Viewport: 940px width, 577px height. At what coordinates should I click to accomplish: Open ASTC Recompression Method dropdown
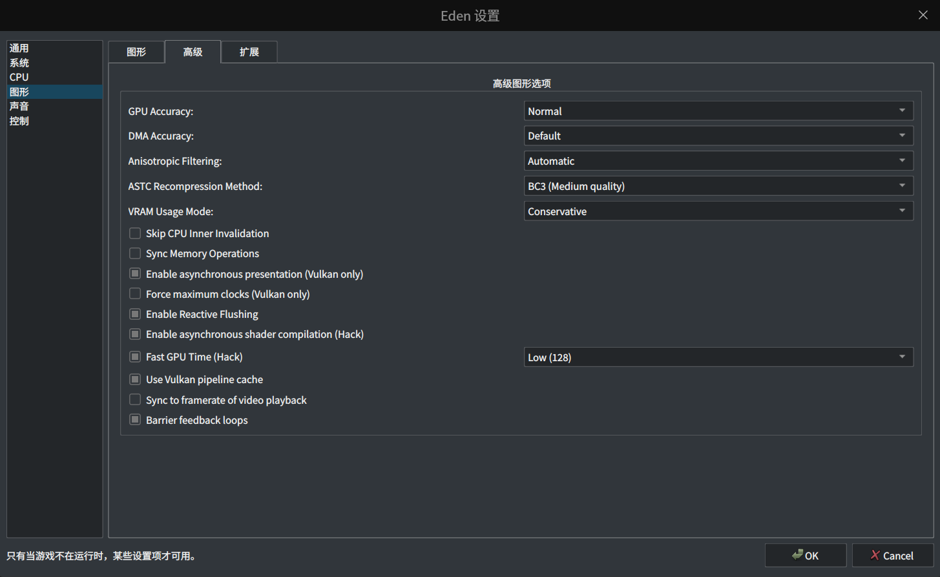(x=718, y=186)
